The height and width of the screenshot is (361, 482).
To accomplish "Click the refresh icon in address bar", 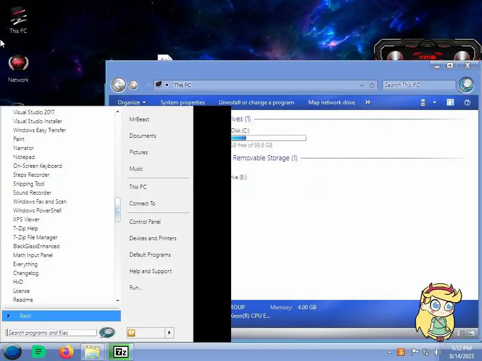I will [x=372, y=85].
